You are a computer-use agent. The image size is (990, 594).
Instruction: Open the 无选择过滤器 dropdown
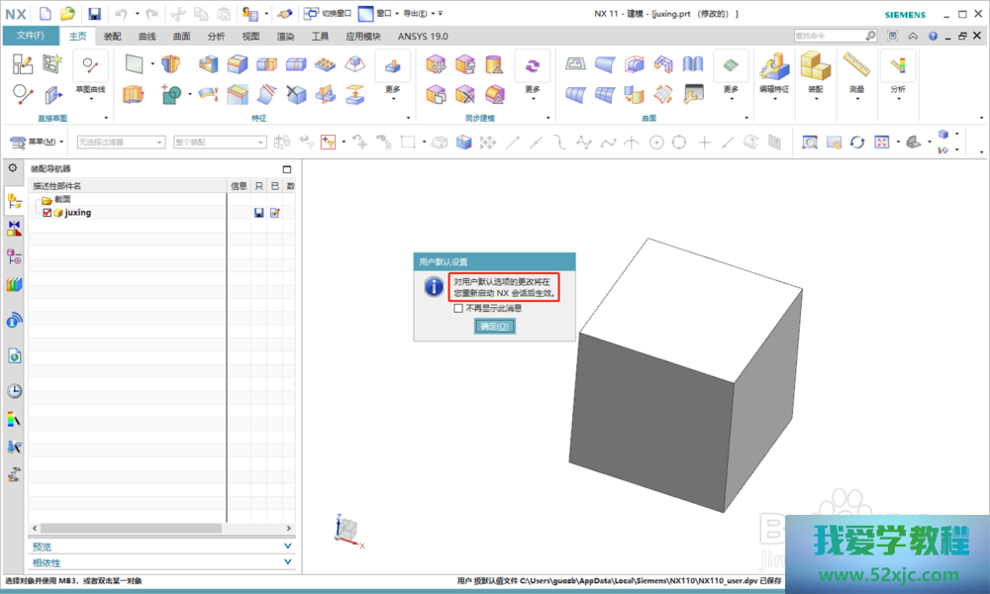(x=121, y=142)
